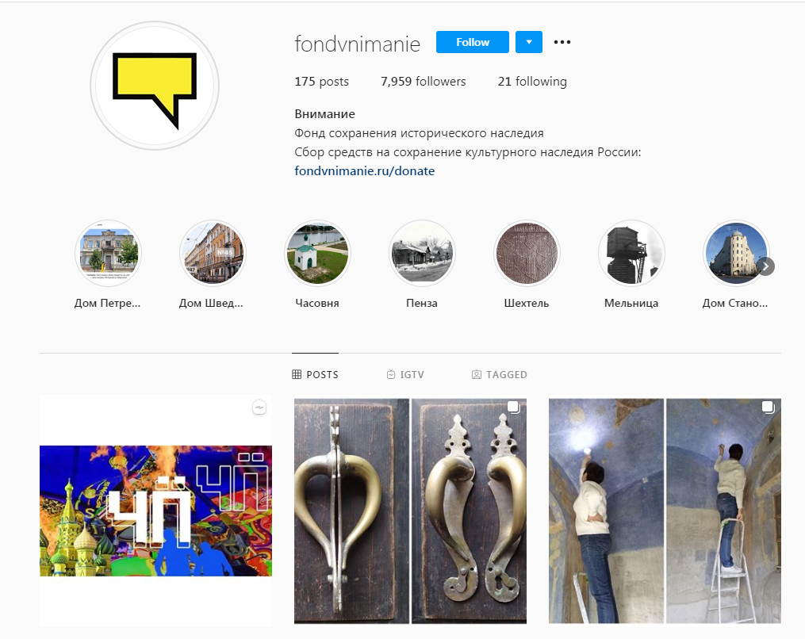Open the blue ceiling restoration post
Screen dimensions: 805x639
tap(665, 511)
